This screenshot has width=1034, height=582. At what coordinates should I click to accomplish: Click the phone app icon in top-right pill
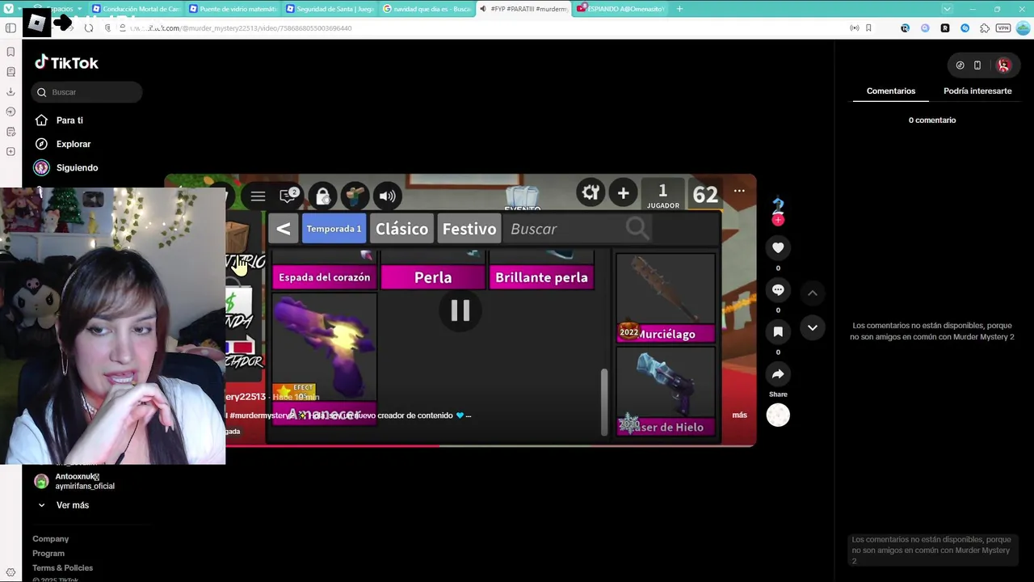(x=977, y=65)
